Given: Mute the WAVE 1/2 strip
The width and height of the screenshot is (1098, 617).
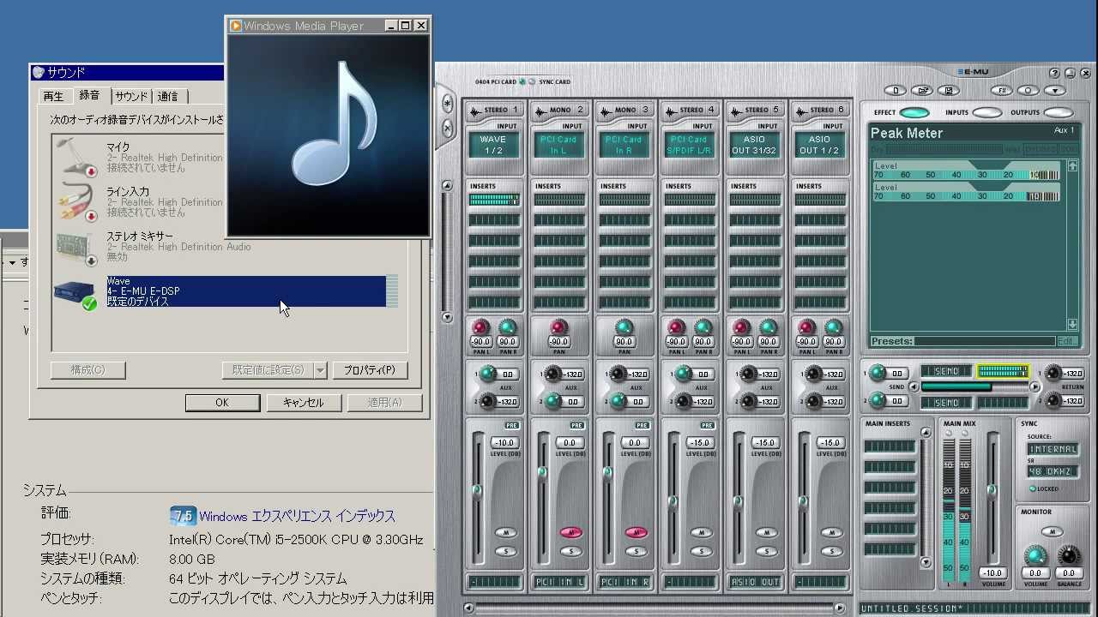Looking at the screenshot, I should (x=505, y=532).
